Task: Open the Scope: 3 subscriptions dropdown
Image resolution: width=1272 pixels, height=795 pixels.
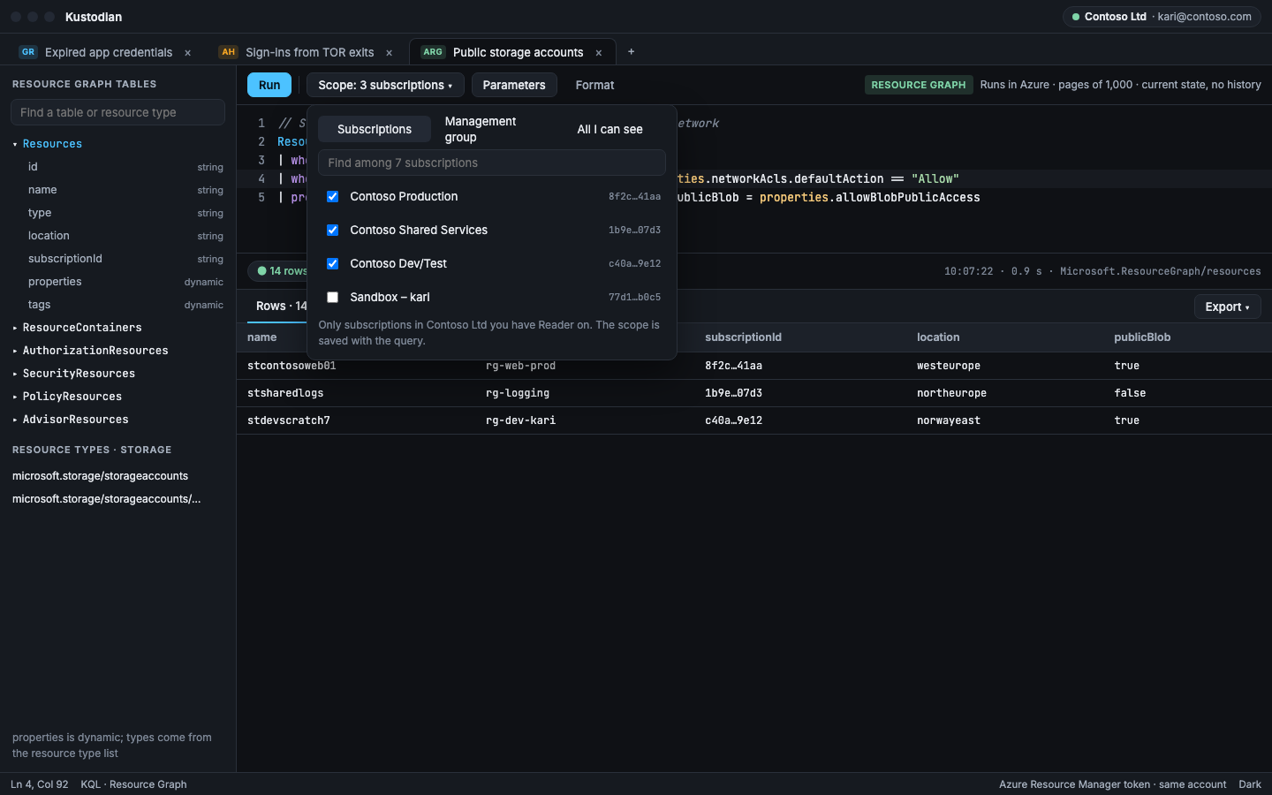Action: [385, 85]
